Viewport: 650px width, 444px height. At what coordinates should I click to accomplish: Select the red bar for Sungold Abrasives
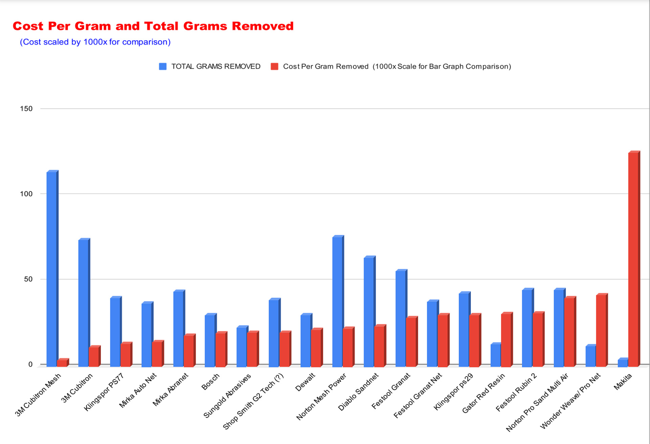253,349
